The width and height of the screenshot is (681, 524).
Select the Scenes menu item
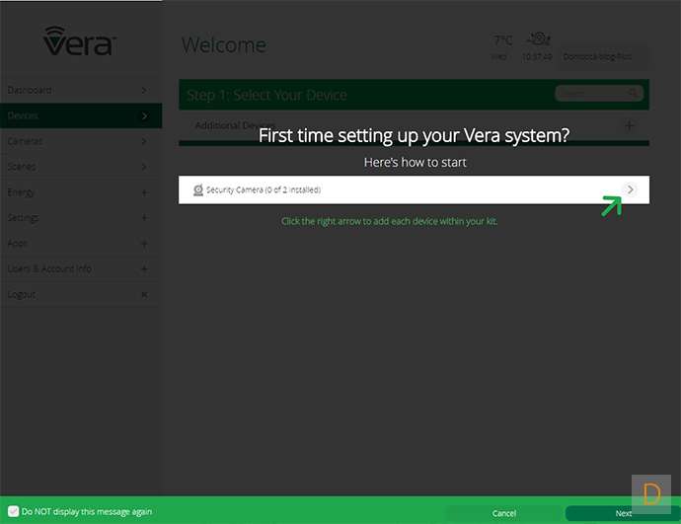pos(79,167)
